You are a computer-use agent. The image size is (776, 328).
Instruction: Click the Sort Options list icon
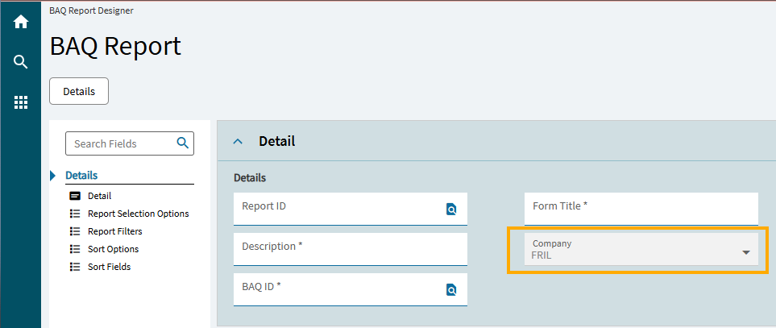[x=75, y=249]
